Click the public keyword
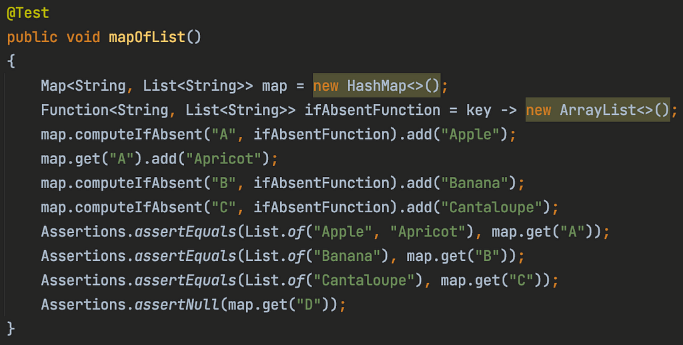 pos(32,37)
